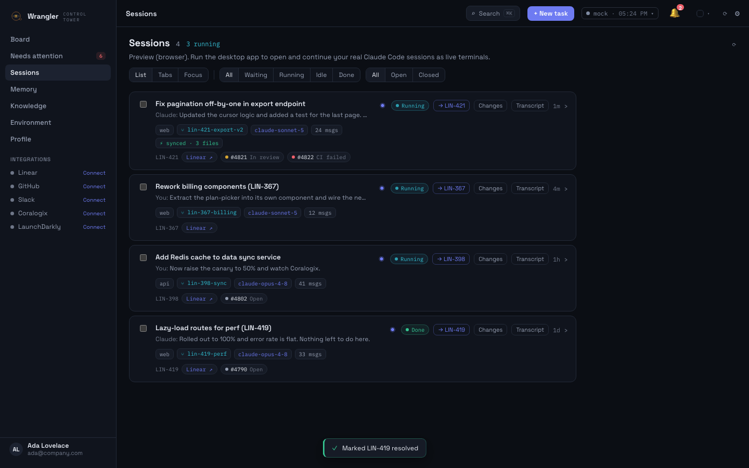Image resolution: width=749 pixels, height=468 pixels.
Task: Filter sessions by Waiting
Action: [x=255, y=75]
